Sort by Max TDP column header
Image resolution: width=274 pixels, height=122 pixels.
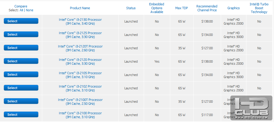pos(181,8)
